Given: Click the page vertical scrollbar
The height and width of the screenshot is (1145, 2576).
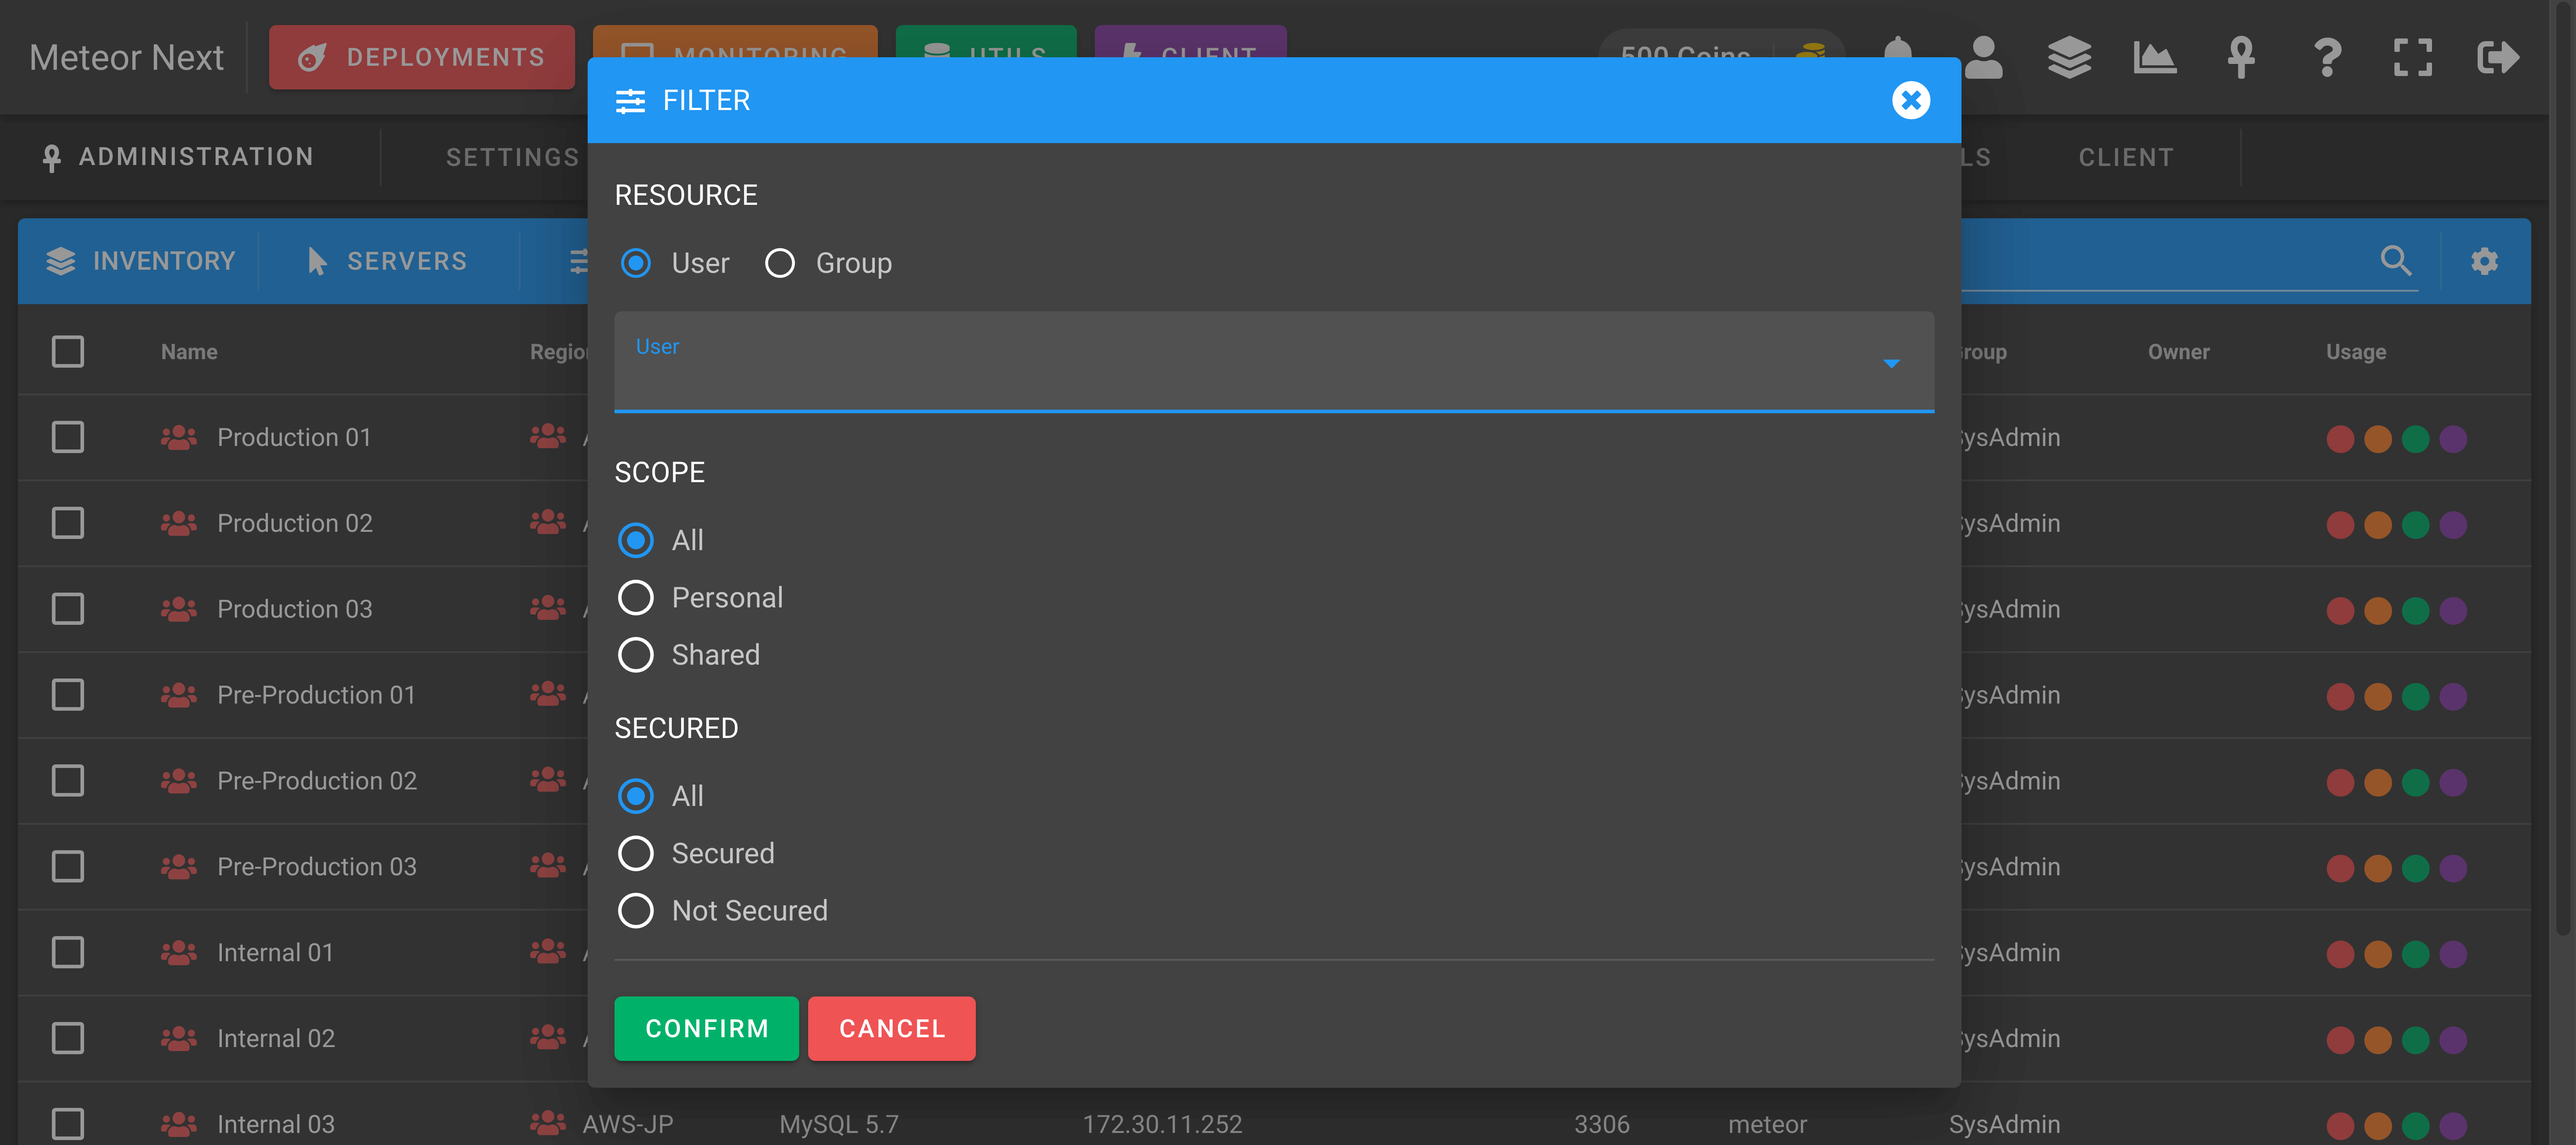Looking at the screenshot, I should coord(2563,470).
